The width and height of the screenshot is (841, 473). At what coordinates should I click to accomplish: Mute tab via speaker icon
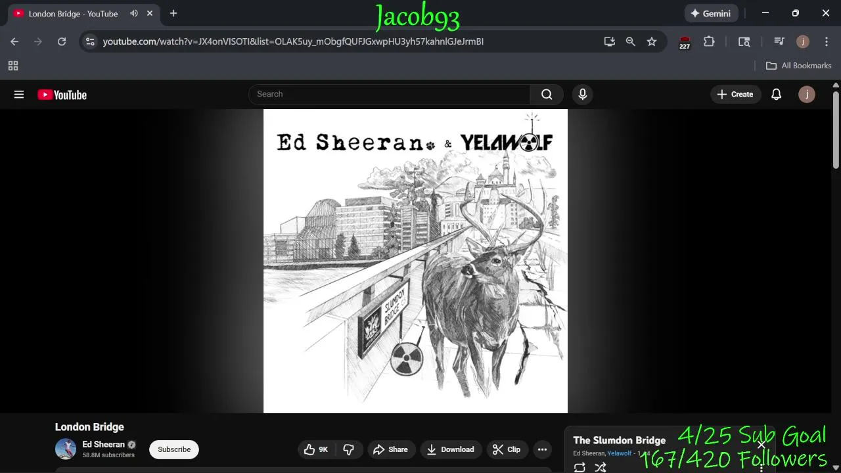134,13
